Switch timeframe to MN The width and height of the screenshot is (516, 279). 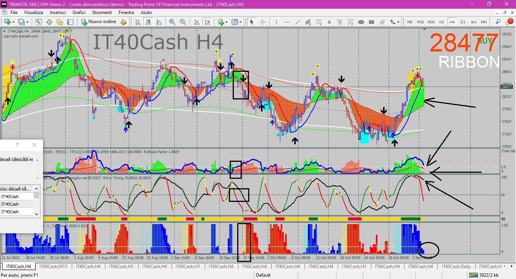pos(484,22)
